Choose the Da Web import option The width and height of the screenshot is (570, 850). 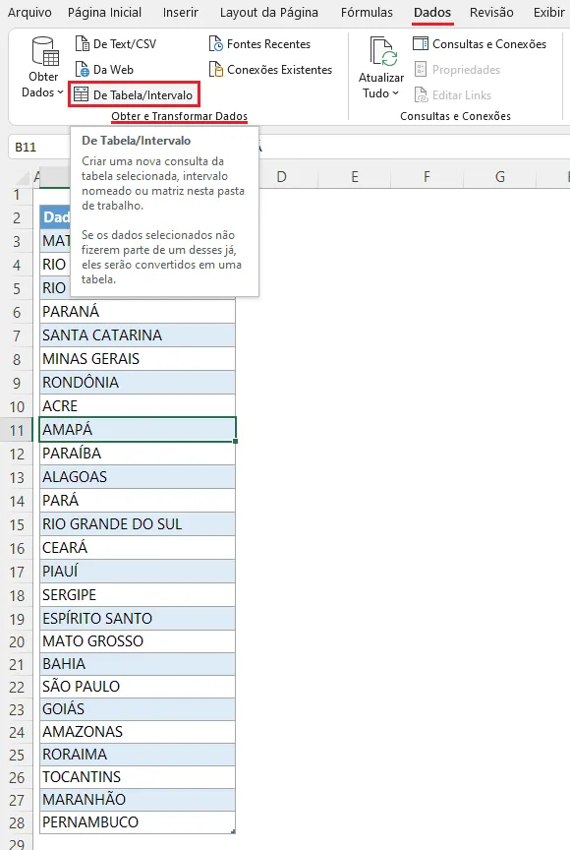coord(104,70)
